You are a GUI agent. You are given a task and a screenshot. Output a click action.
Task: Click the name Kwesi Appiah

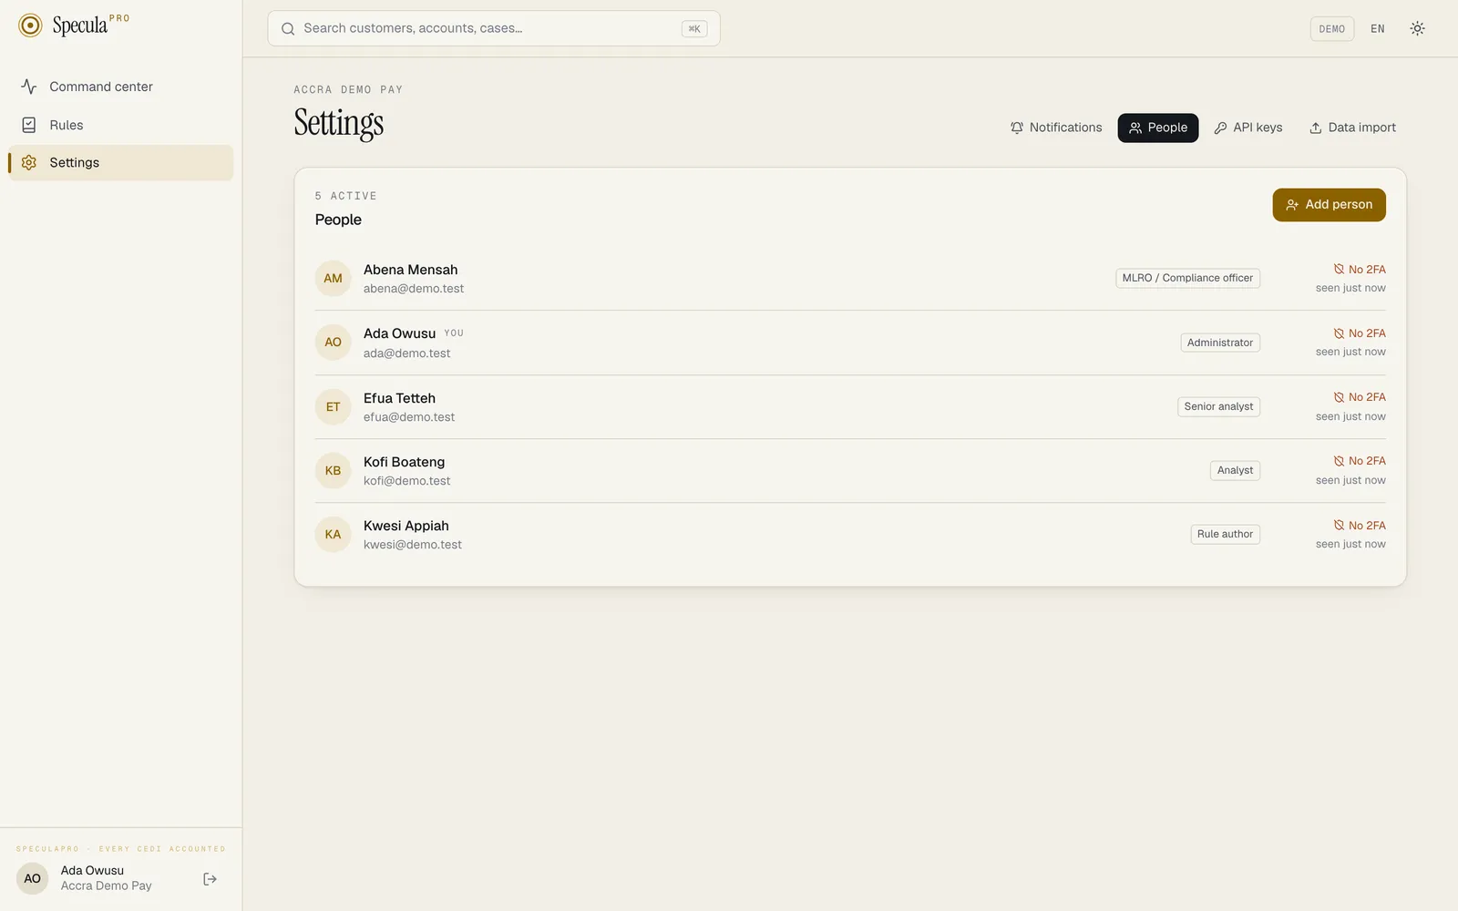pyautogui.click(x=406, y=526)
